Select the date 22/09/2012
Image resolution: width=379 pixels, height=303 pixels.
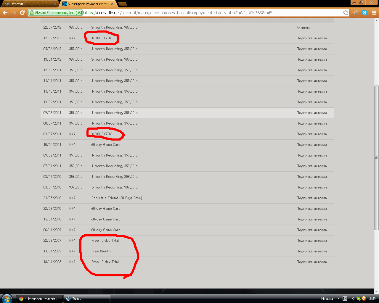(52, 28)
